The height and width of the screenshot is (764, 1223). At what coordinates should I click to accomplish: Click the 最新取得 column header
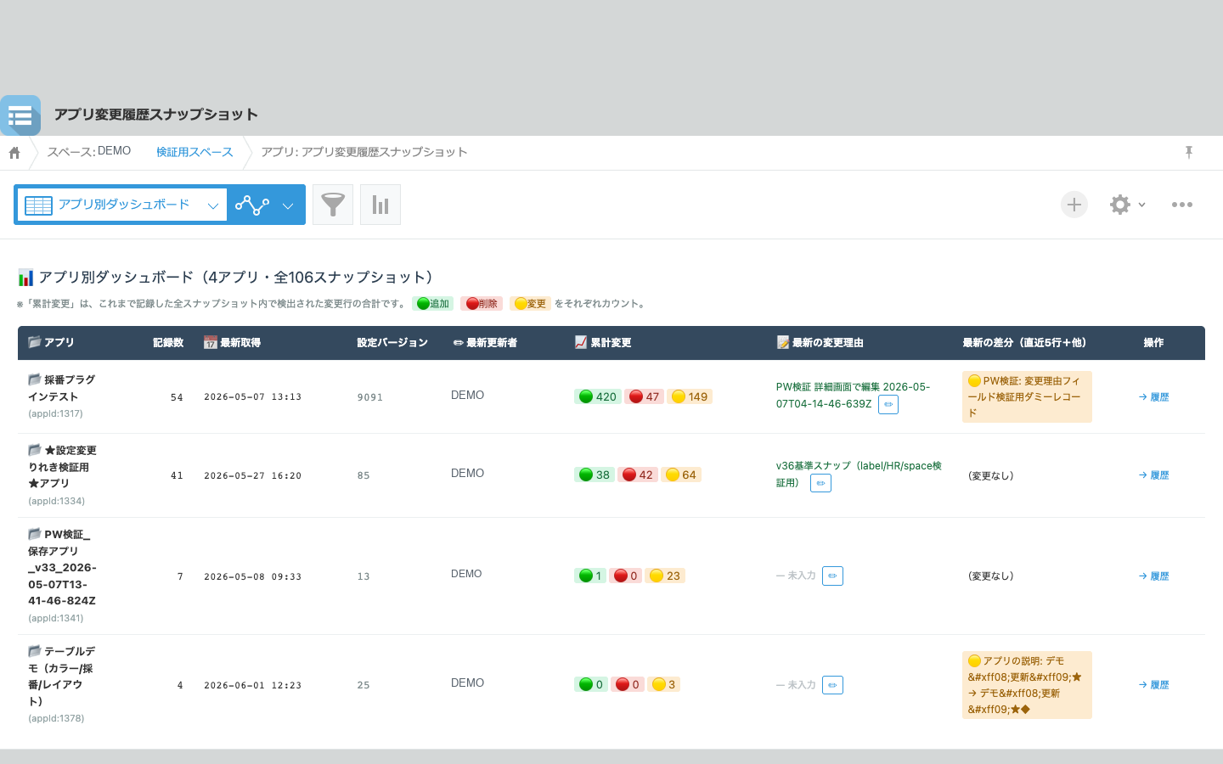[232, 343]
